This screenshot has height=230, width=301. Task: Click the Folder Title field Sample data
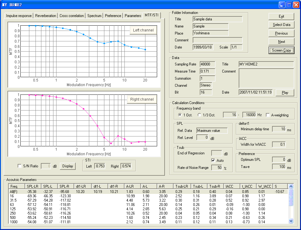click(x=218, y=19)
